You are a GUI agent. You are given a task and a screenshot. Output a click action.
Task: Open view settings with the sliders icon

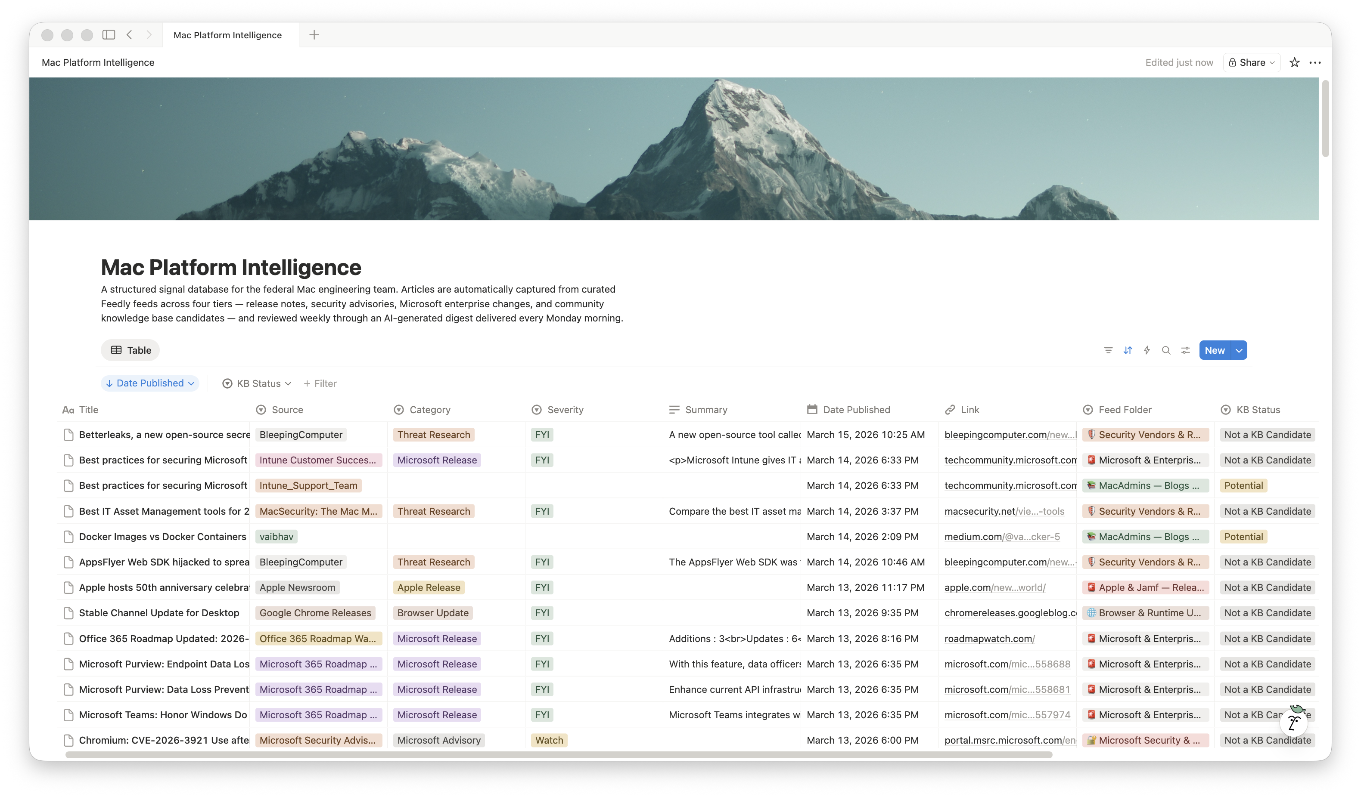click(1185, 350)
